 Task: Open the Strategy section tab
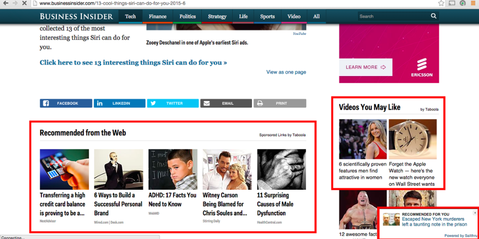[217, 16]
